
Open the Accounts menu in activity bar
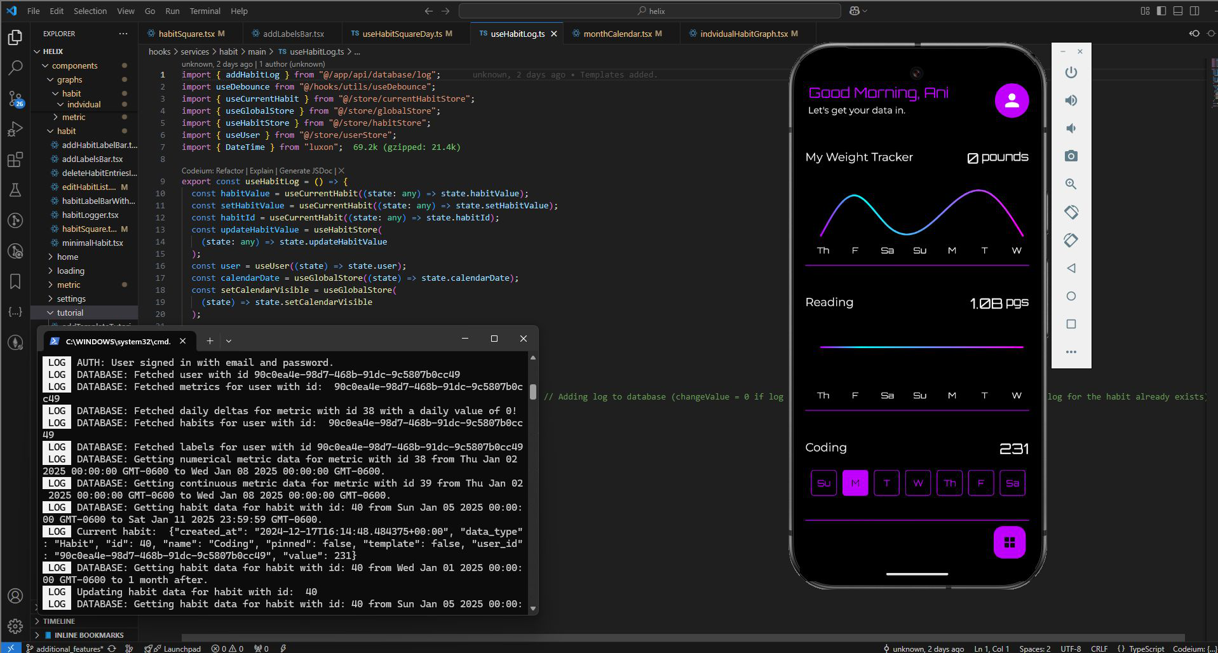point(15,596)
